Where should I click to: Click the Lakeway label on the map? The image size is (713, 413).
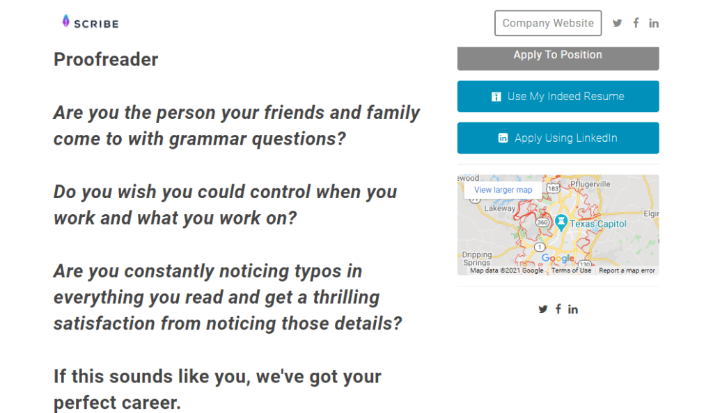click(x=499, y=208)
